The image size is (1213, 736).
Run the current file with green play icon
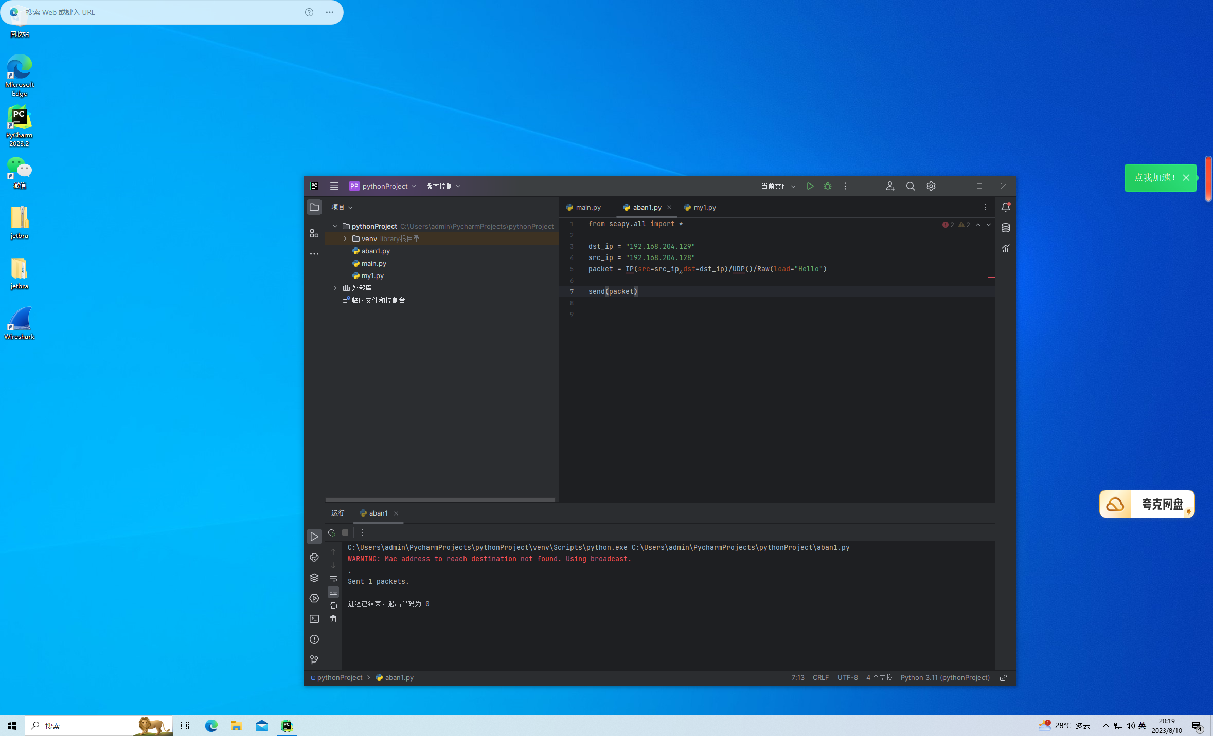click(x=810, y=186)
